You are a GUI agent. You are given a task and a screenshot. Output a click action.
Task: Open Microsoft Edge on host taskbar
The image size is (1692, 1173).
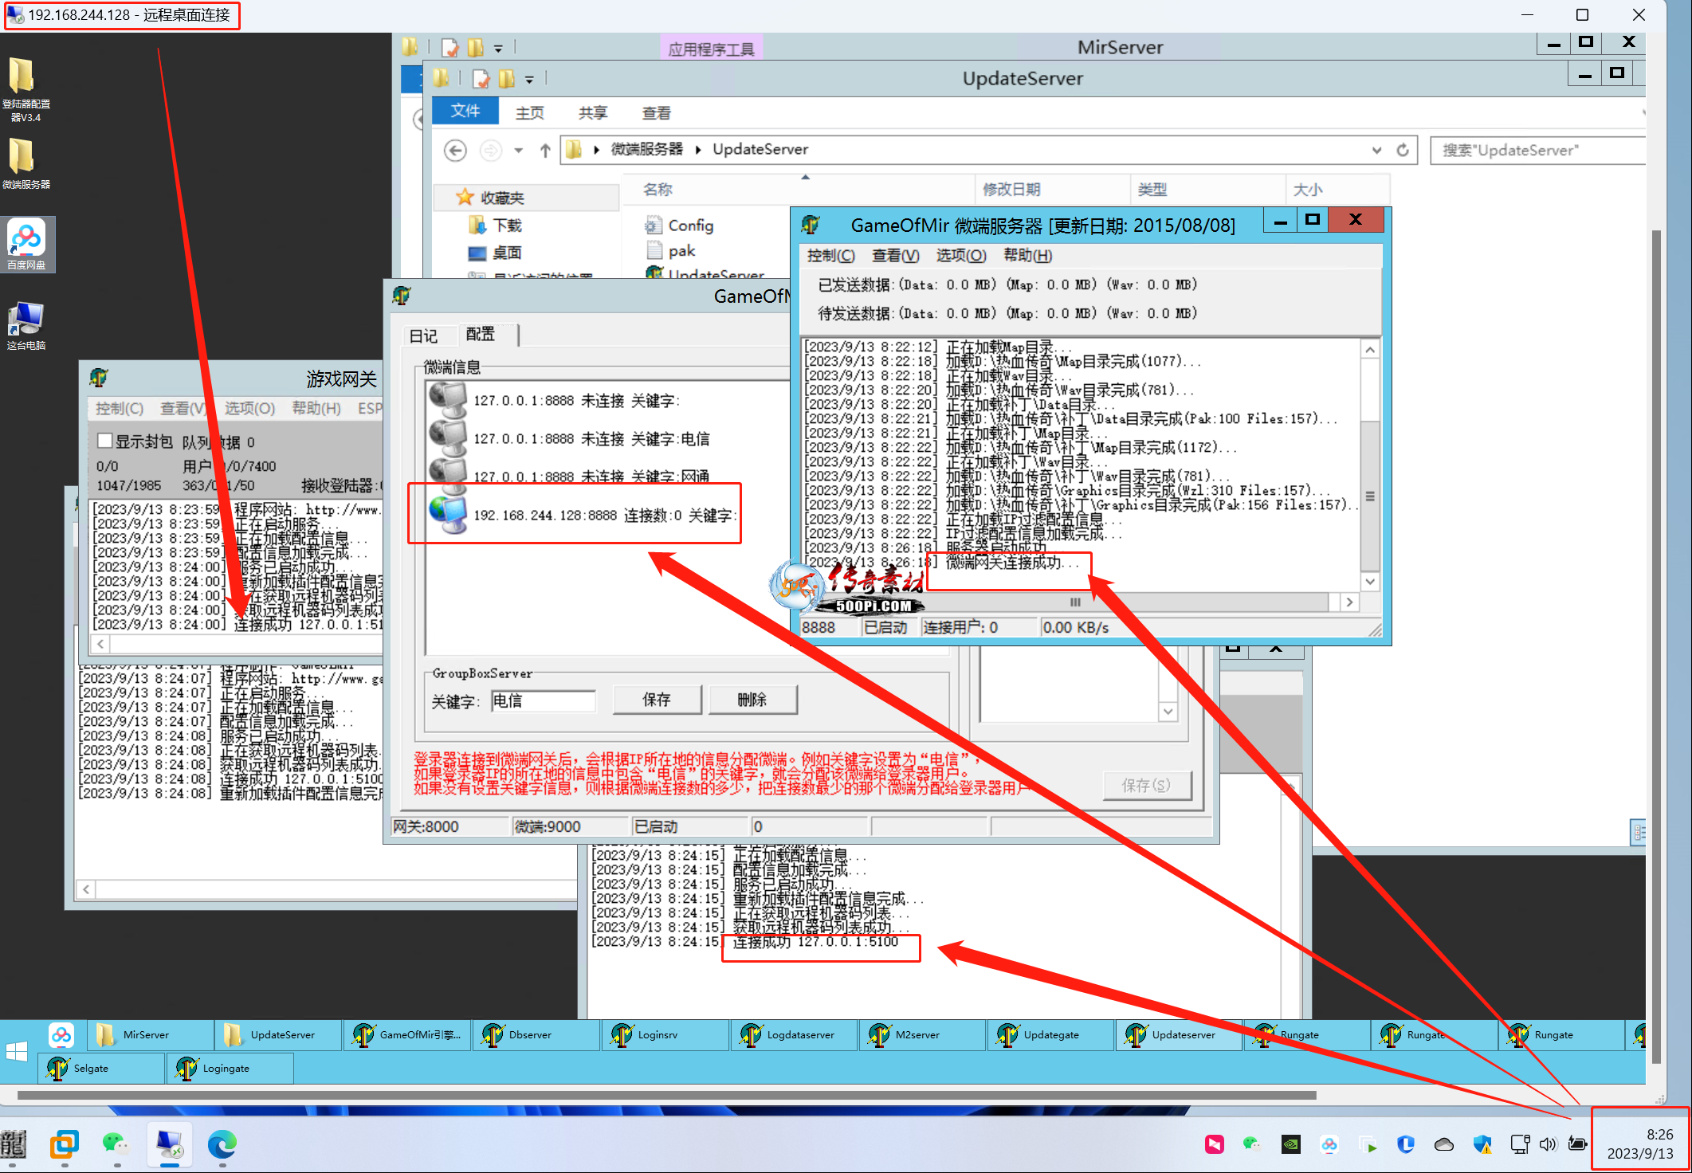[x=222, y=1145]
